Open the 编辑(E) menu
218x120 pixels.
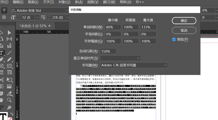click(18, 2)
